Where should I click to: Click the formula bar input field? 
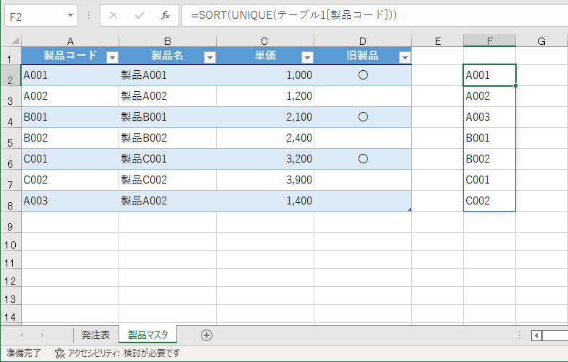click(x=375, y=16)
